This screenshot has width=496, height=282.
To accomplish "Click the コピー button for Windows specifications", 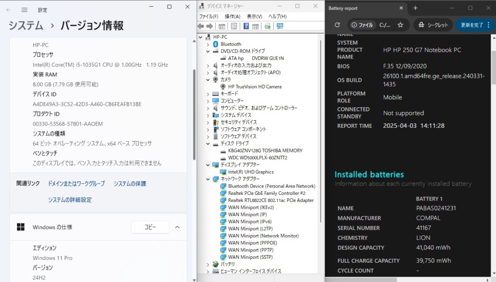I will click(150, 227).
